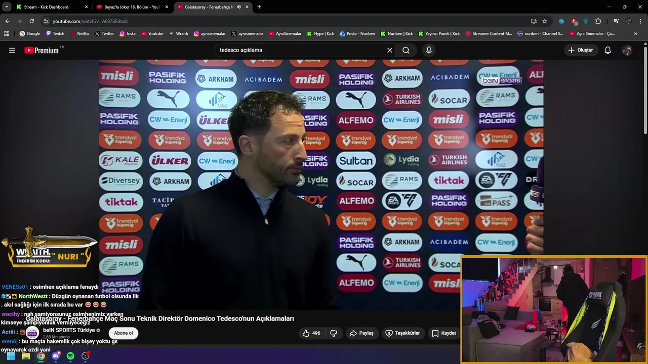648x364 pixels.
Task: Open Spotify from the taskbar
Action: [70, 356]
